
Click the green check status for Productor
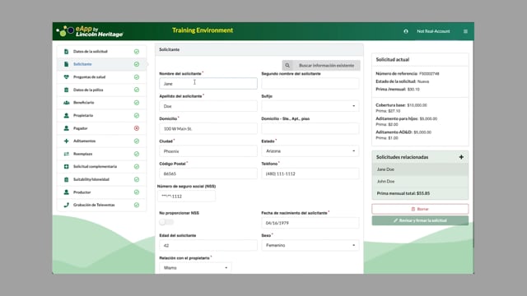point(137,192)
